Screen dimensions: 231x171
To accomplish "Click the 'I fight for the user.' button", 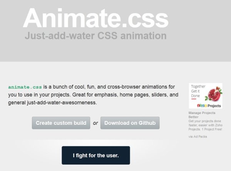I will point(96,155).
